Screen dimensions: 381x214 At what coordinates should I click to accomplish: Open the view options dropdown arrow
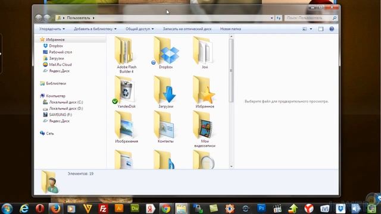[x=311, y=29]
